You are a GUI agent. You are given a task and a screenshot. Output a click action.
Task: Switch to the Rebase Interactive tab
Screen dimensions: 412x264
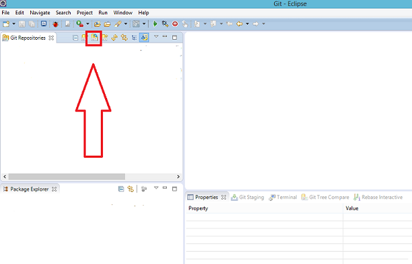378,197
